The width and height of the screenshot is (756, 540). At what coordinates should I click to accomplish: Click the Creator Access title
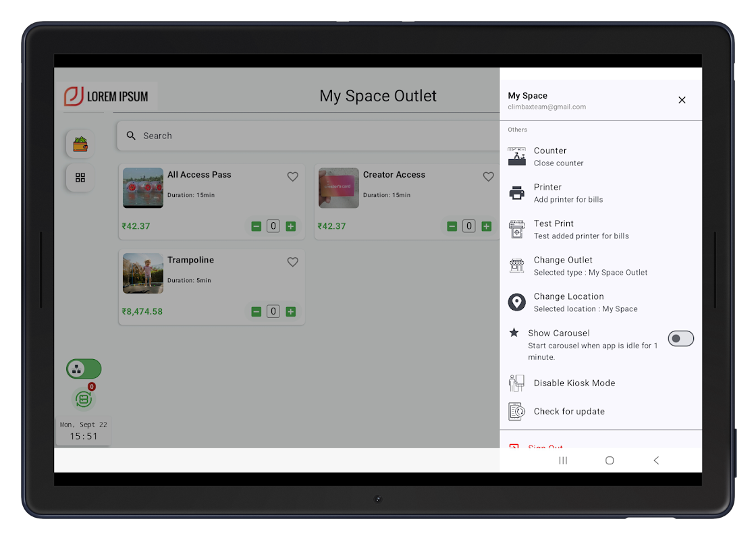(394, 175)
